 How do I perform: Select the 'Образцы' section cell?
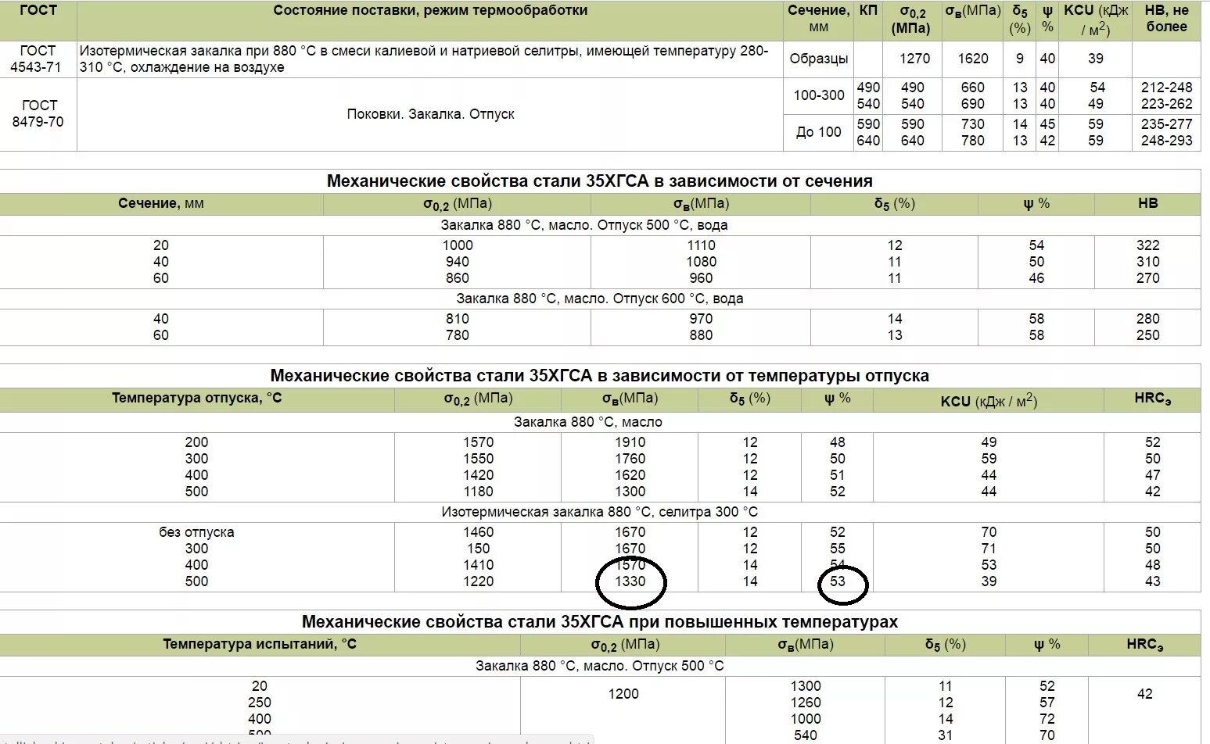coord(818,59)
